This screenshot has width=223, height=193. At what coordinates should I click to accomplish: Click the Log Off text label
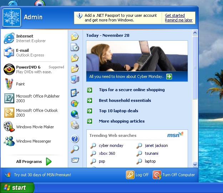click(142, 175)
